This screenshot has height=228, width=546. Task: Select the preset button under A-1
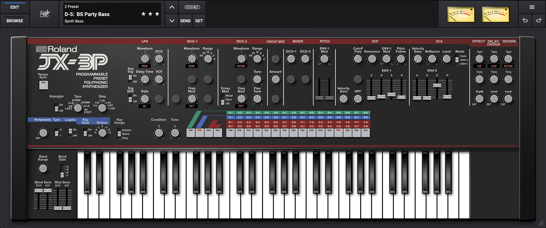[x=230, y=133]
